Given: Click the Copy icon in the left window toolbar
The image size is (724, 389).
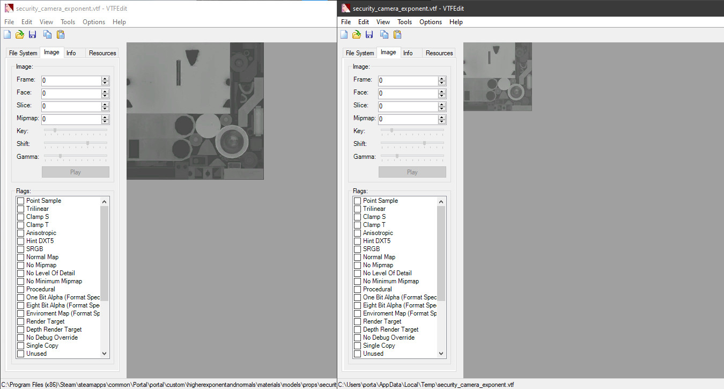Looking at the screenshot, I should click(x=48, y=35).
